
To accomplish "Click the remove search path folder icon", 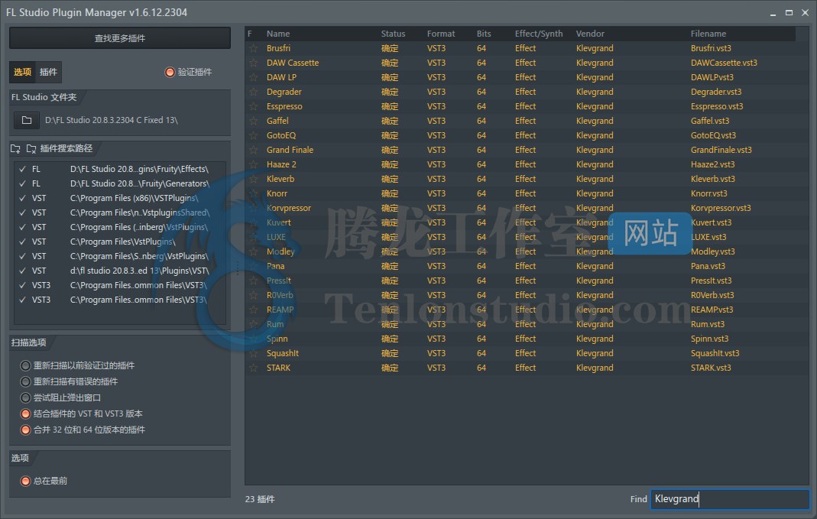I will [31, 149].
